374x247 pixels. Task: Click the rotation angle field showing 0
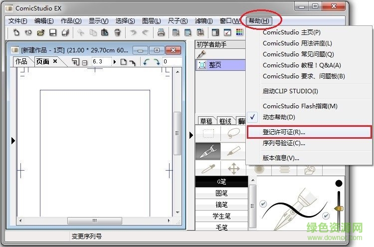[x=172, y=62]
